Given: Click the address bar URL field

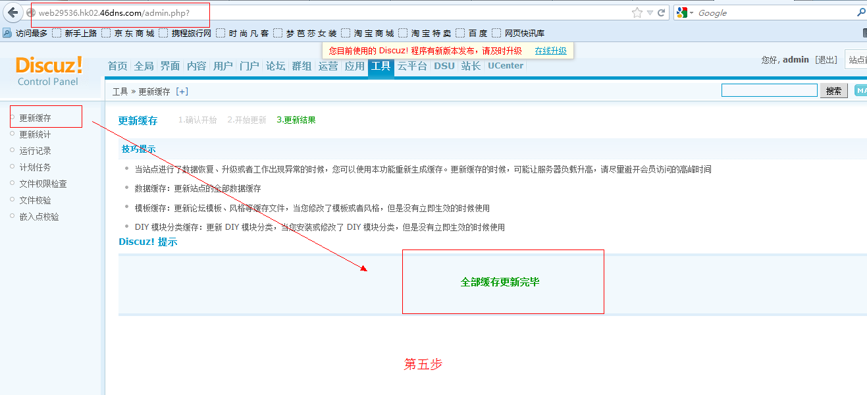Looking at the screenshot, I should (x=329, y=13).
